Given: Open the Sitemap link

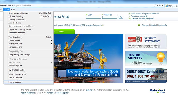Looking at the screenshot, I should point(145,25).
